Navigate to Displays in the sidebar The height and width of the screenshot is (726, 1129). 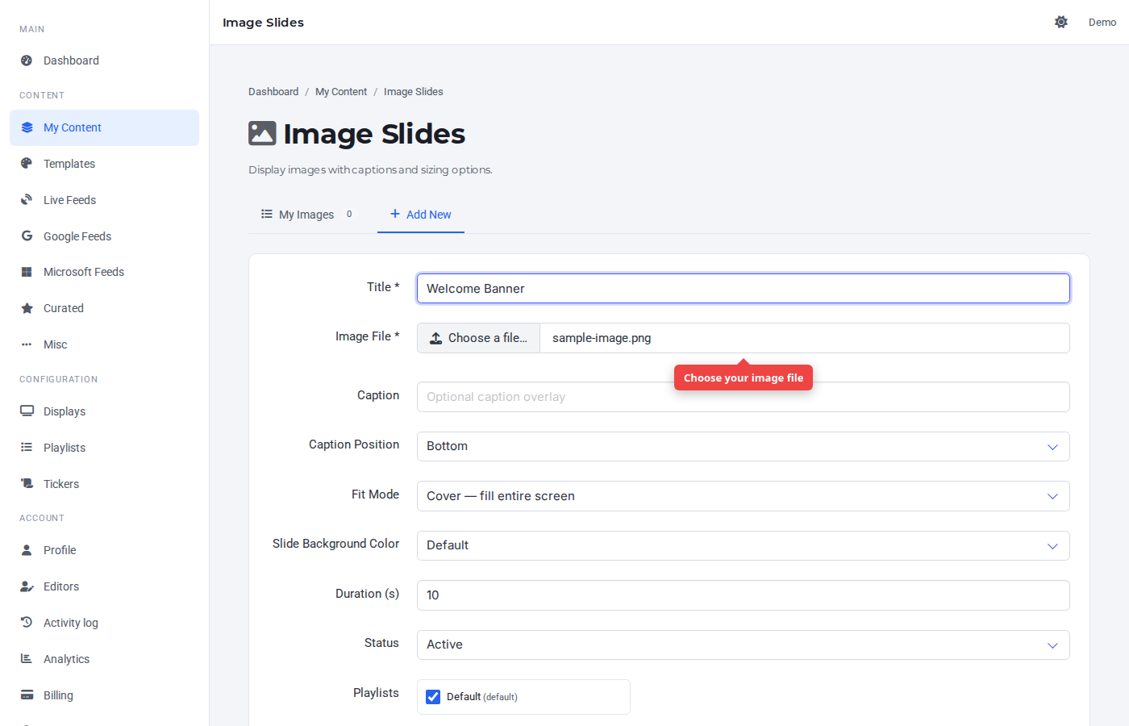[104, 411]
